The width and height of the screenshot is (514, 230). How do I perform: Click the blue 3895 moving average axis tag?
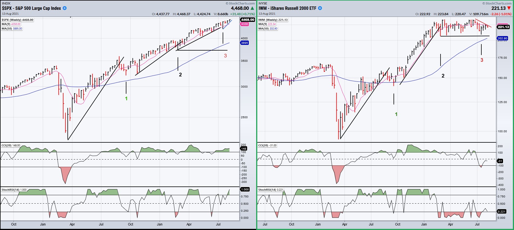[x=244, y=43]
